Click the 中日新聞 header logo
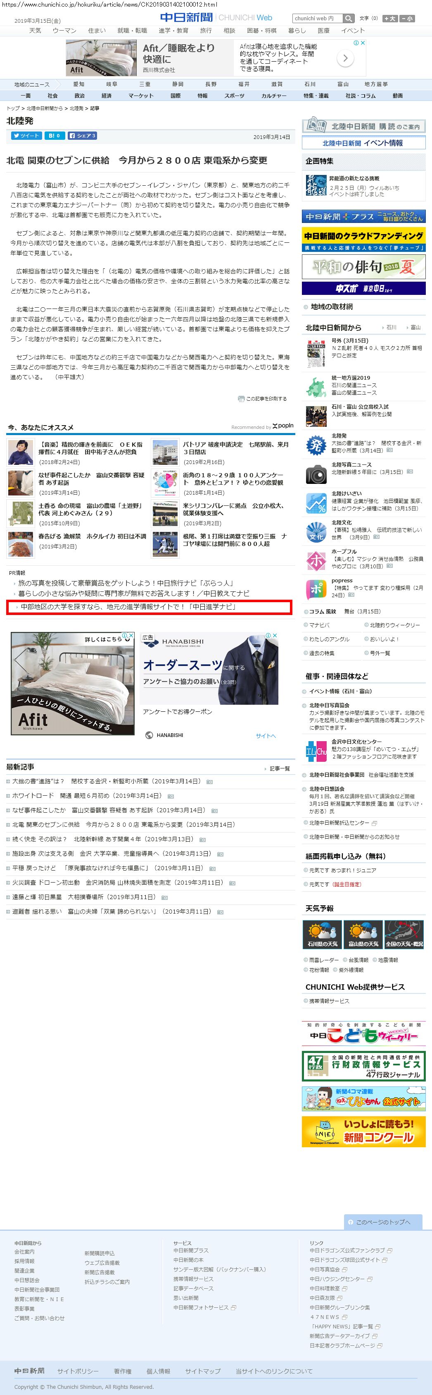 click(187, 17)
